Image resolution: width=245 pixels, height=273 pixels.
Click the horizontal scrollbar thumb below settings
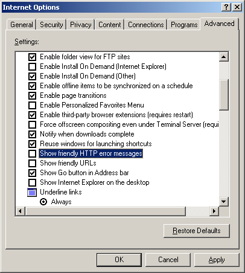106,211
